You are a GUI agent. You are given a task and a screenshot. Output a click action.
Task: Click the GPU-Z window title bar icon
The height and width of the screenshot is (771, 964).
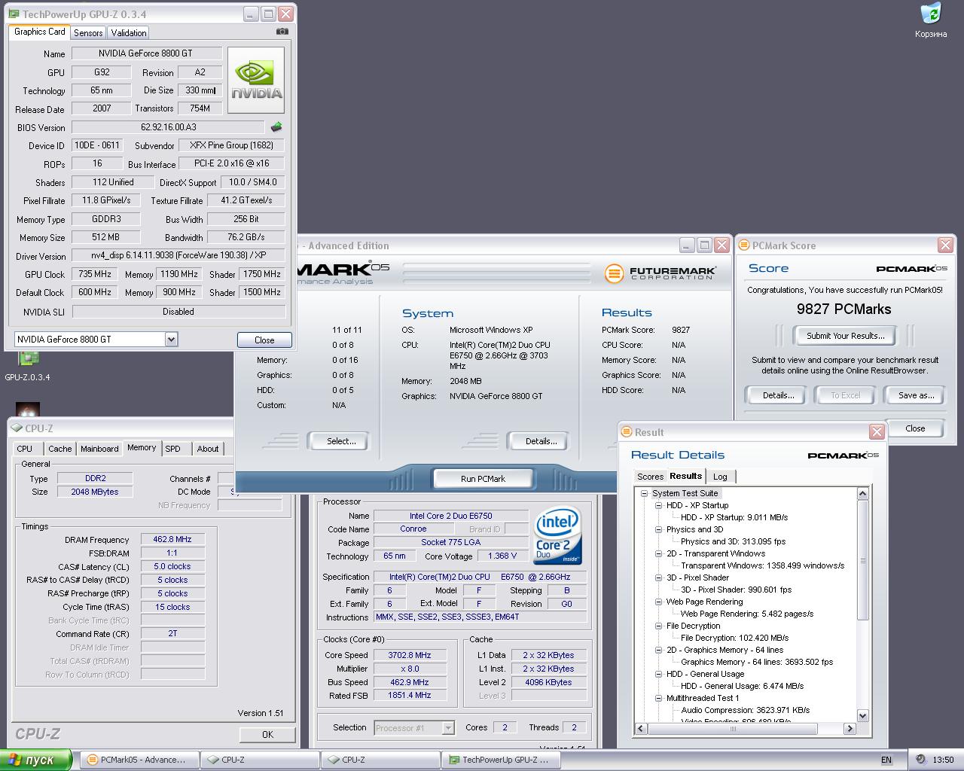(14, 14)
